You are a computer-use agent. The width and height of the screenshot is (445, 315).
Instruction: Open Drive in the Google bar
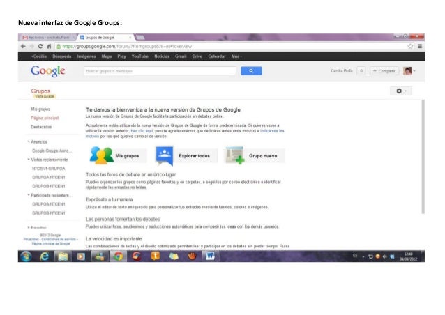(197, 56)
